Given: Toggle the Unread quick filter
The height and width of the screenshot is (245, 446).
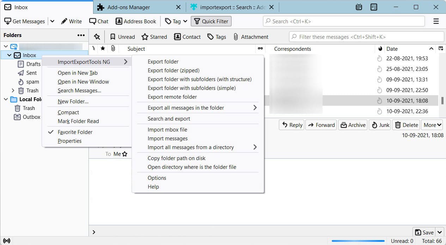Looking at the screenshot, I should point(122,37).
